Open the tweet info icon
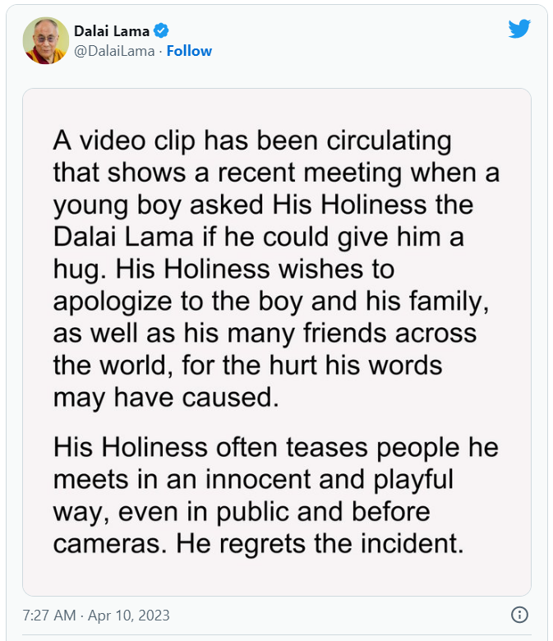This screenshot has height=641, width=553. click(519, 615)
